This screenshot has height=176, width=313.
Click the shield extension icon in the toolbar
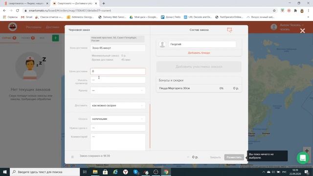282,11
